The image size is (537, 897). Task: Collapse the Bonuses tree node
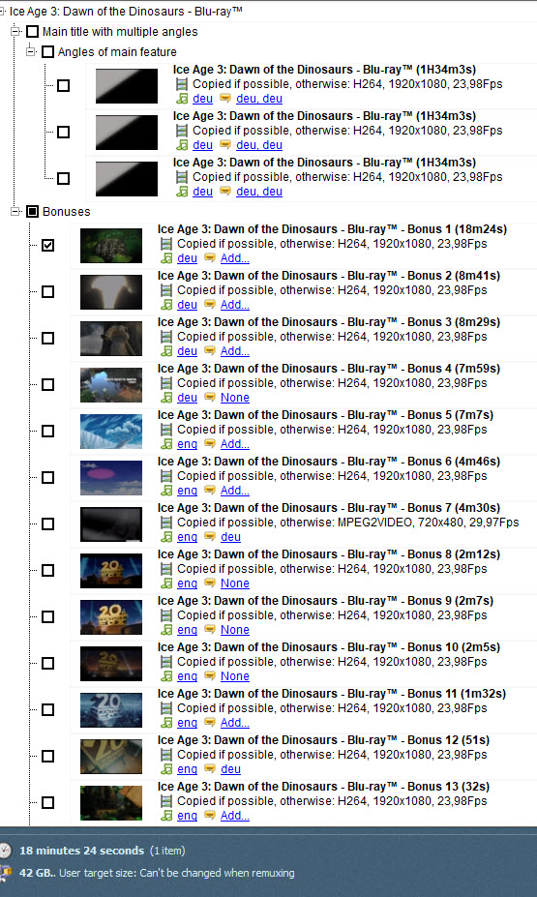[x=15, y=212]
